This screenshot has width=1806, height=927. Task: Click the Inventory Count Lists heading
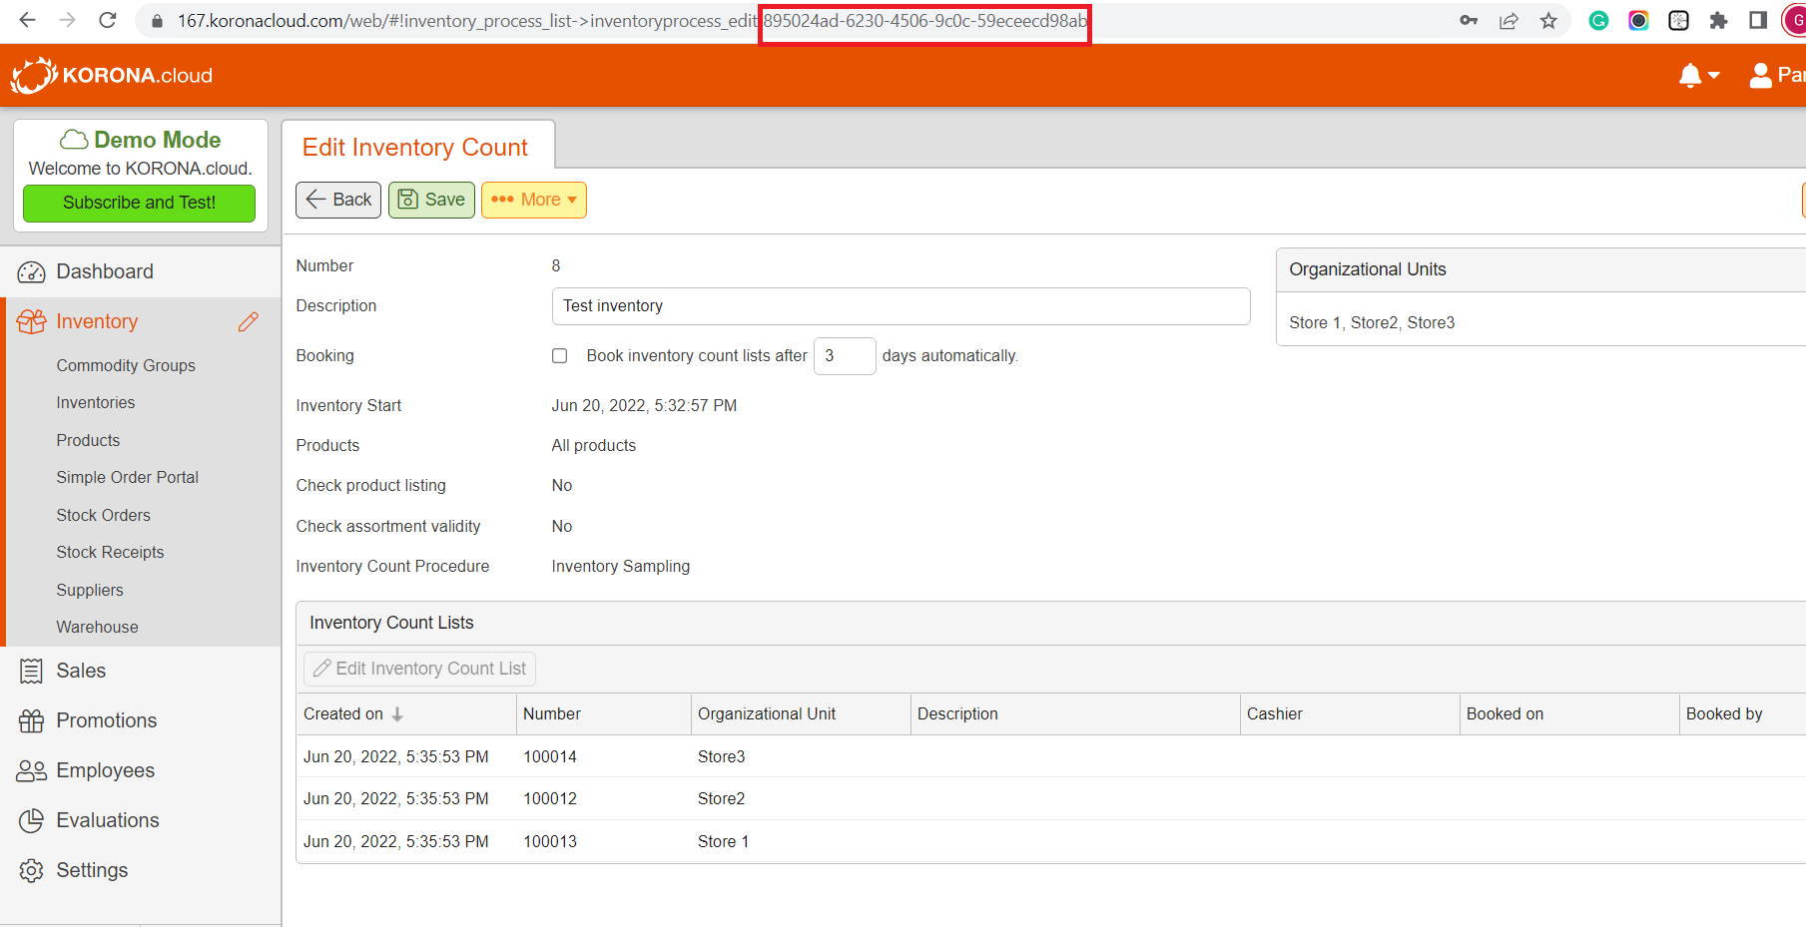391,623
